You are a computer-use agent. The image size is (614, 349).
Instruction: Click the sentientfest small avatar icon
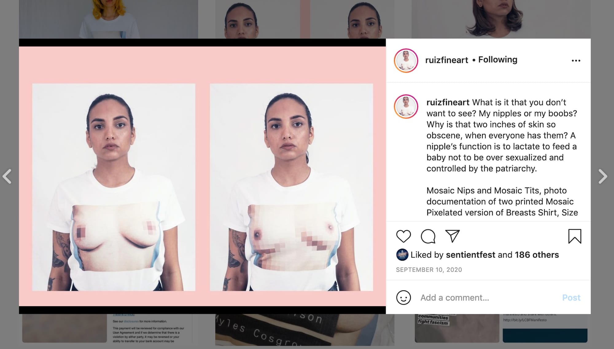[x=402, y=255]
